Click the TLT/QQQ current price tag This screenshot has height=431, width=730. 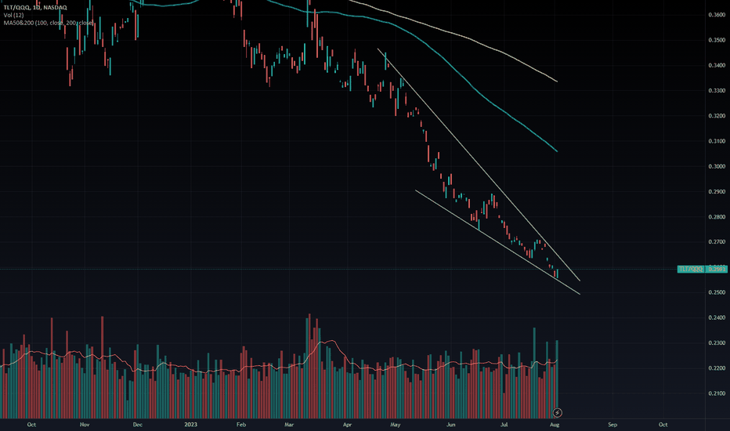pos(702,269)
